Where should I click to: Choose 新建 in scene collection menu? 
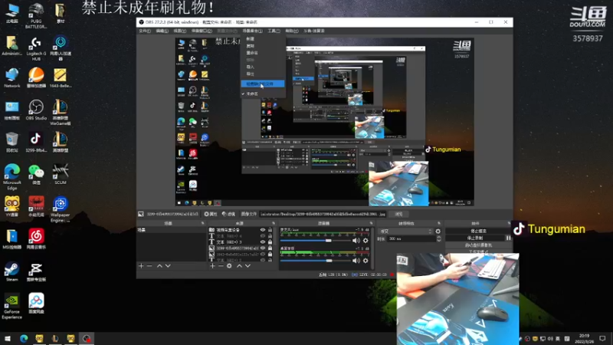[251, 39]
